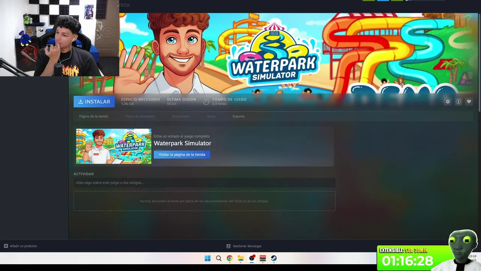Switch to the Discusiones tab

click(x=181, y=116)
